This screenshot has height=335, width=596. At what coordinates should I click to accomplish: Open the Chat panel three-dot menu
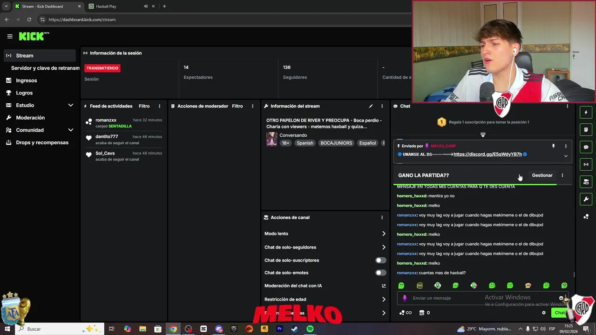click(567, 106)
